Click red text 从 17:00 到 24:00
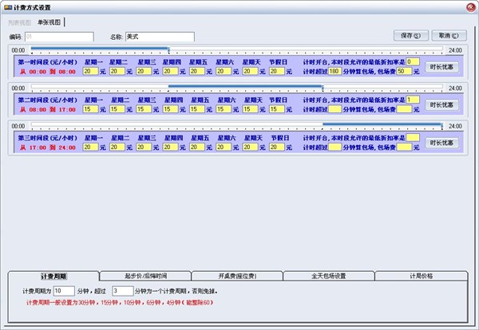Screen dimensions: 479x330 click(x=48, y=147)
